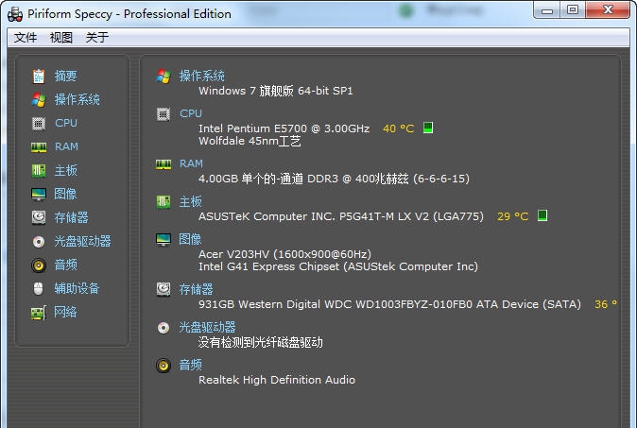This screenshot has height=428, width=637.
Task: Open the 视图 menu
Action: pyautogui.click(x=60, y=38)
